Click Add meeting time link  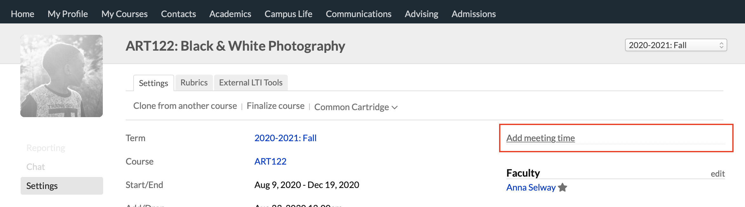(x=540, y=138)
